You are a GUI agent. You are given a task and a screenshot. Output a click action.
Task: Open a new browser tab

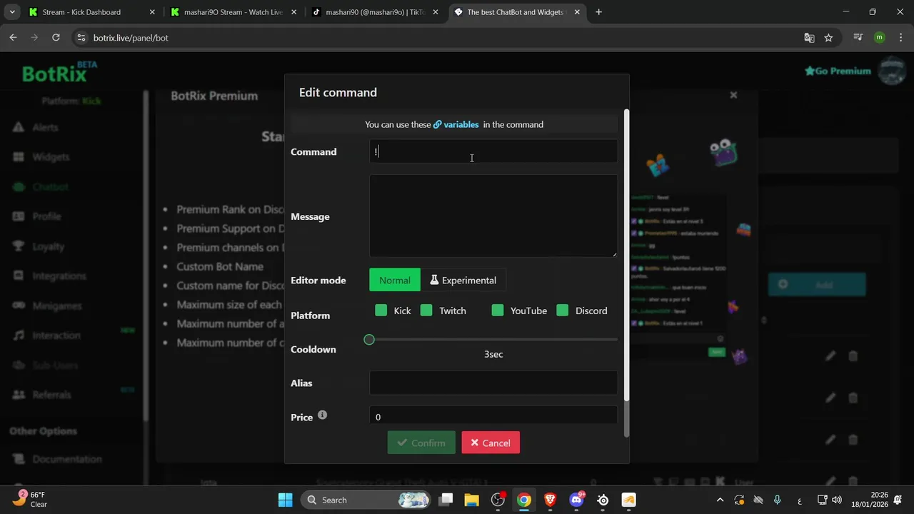pos(598,12)
